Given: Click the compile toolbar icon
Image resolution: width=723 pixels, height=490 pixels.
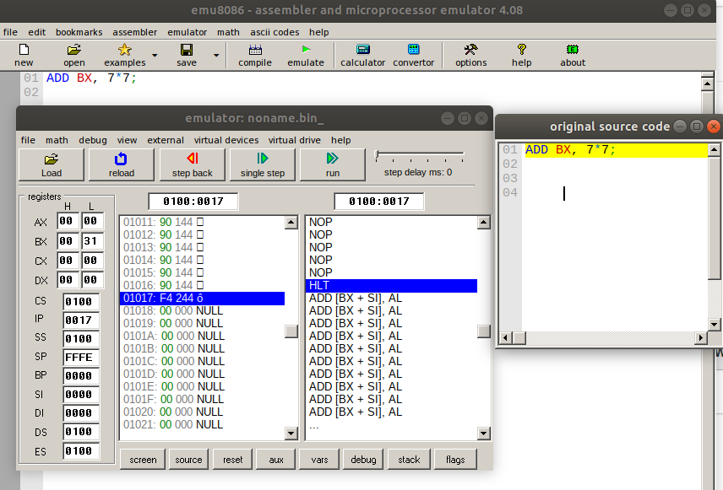Looking at the screenshot, I should 254,55.
